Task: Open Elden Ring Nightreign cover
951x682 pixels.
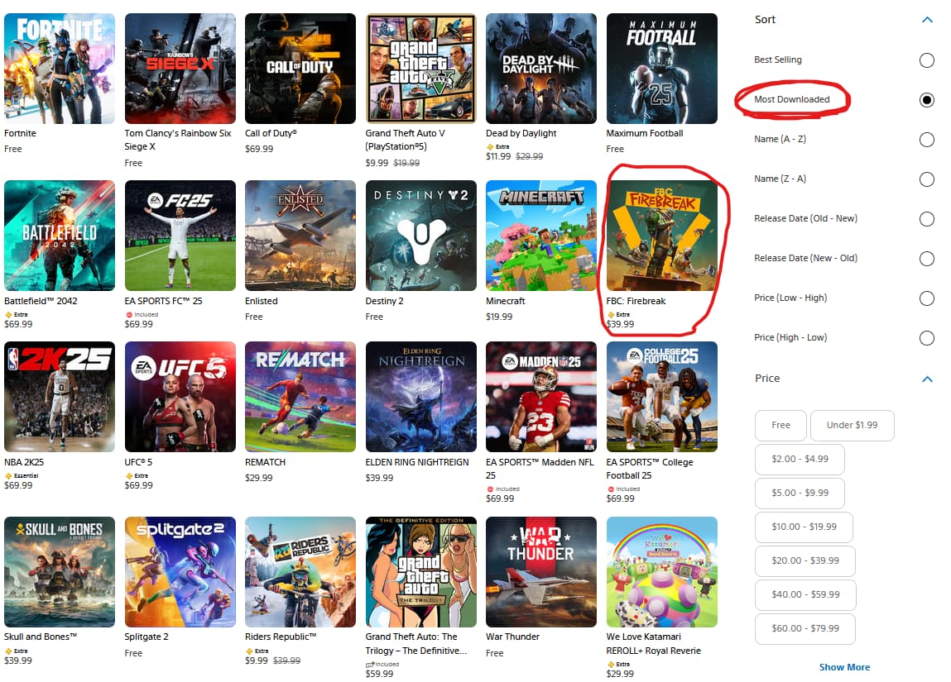Action: (x=421, y=397)
